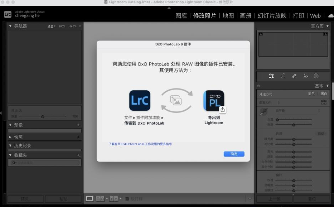Click the 上一张 previous button
This screenshot has height=207, width=334.
tap(274, 199)
